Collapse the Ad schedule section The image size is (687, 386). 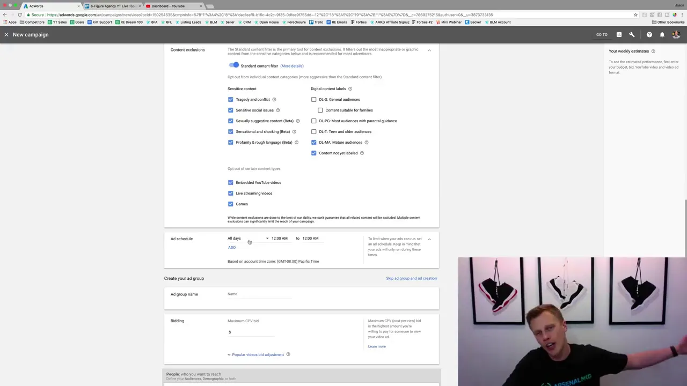pyautogui.click(x=429, y=239)
